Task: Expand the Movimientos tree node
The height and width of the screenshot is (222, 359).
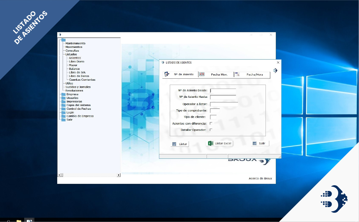Action: point(74,47)
